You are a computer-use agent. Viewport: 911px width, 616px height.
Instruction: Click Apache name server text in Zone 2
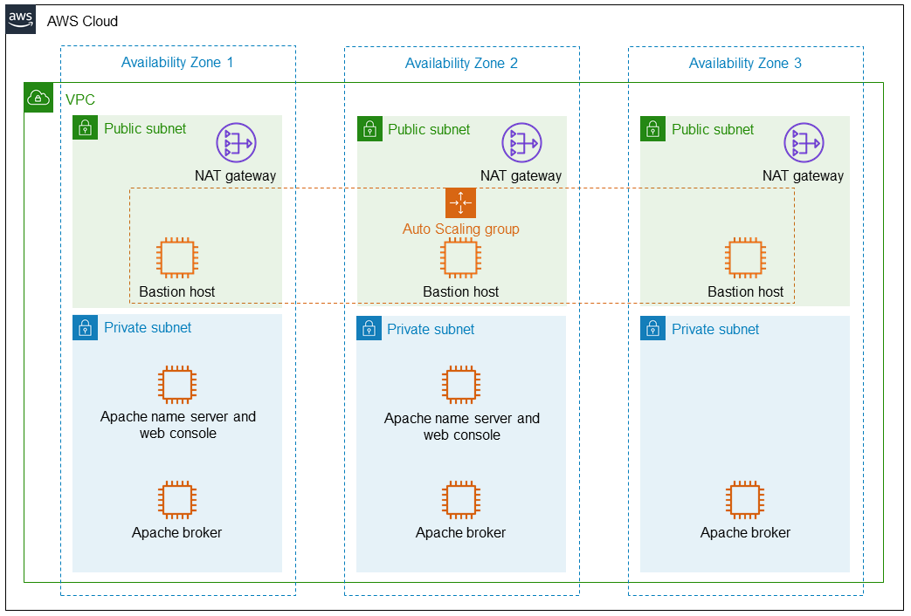tap(462, 427)
